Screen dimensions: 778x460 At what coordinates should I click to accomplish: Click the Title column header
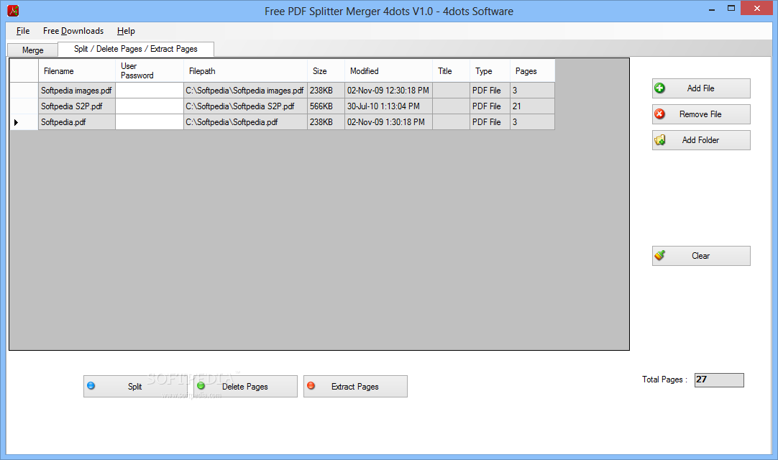click(451, 71)
